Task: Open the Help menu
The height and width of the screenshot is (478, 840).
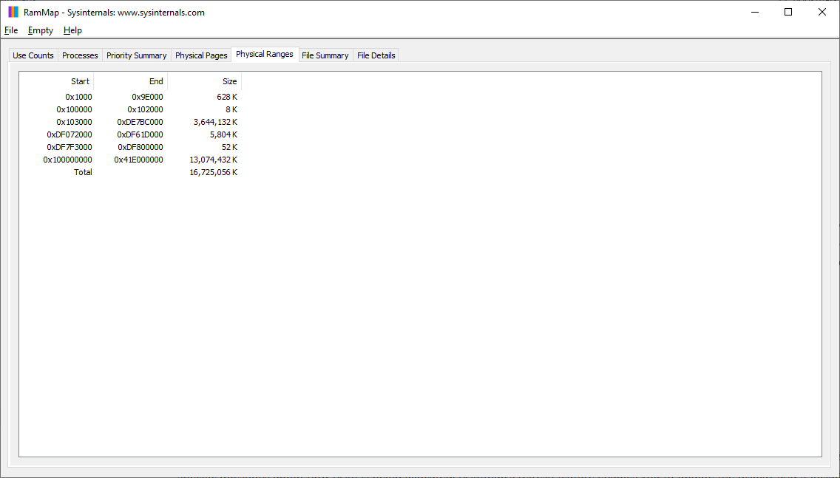Action: (x=72, y=30)
